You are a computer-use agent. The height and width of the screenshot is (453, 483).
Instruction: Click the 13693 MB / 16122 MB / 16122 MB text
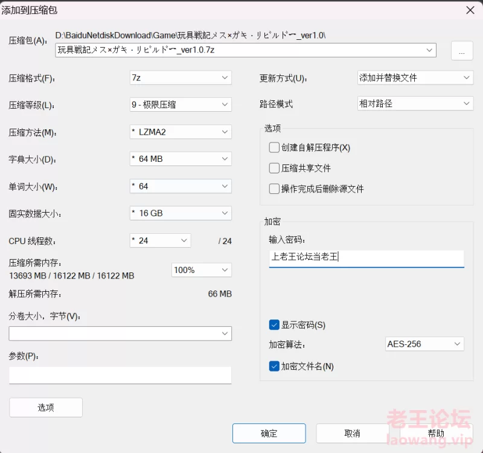(x=72, y=275)
